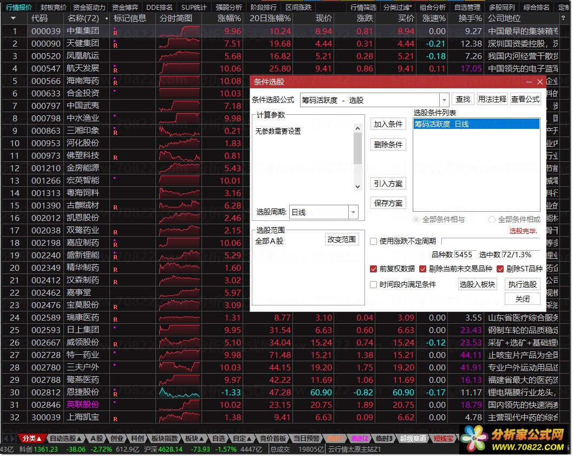
Task: Click the 改变范围 button
Action: (342, 239)
